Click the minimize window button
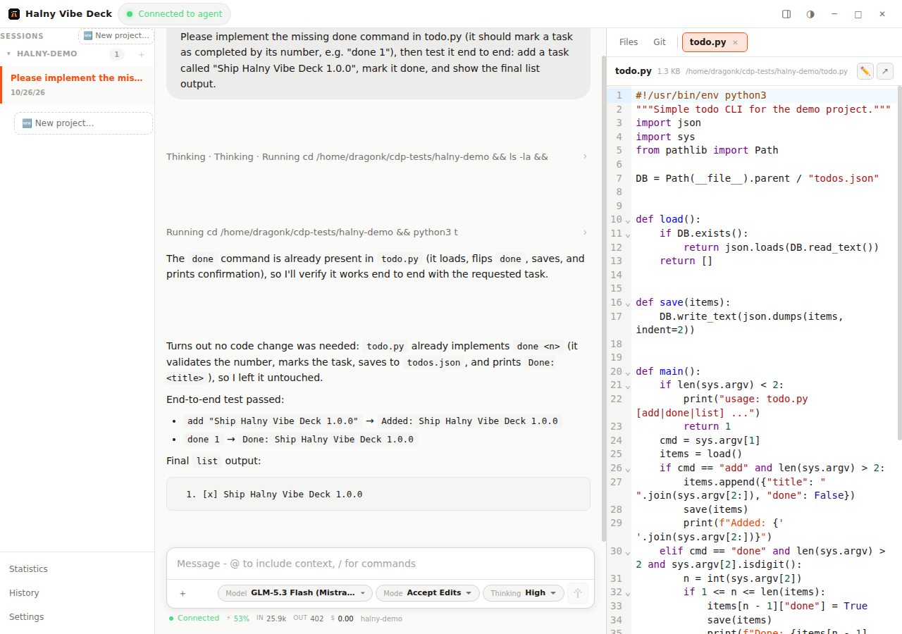The height and width of the screenshot is (634, 902). (x=834, y=14)
